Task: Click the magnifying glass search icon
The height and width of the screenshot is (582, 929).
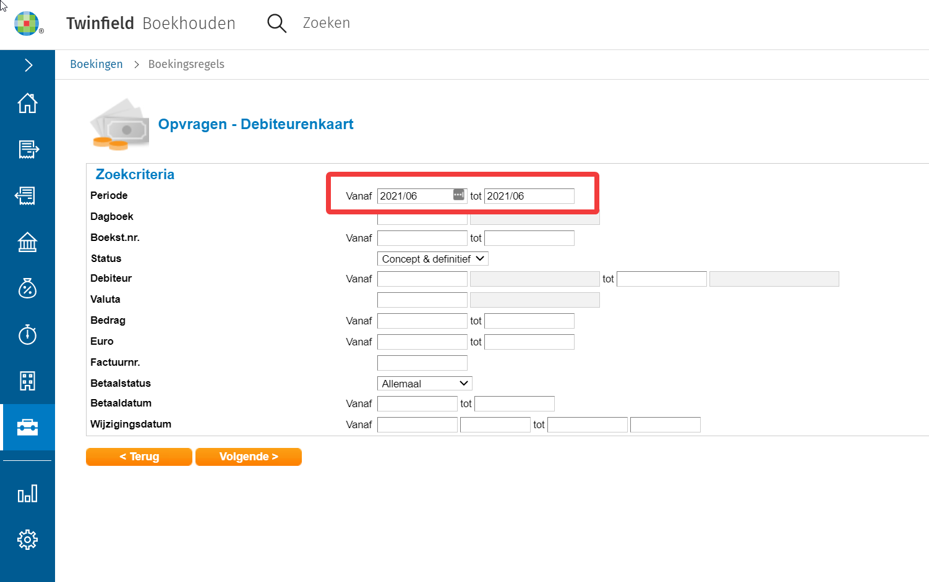Action: 276,23
